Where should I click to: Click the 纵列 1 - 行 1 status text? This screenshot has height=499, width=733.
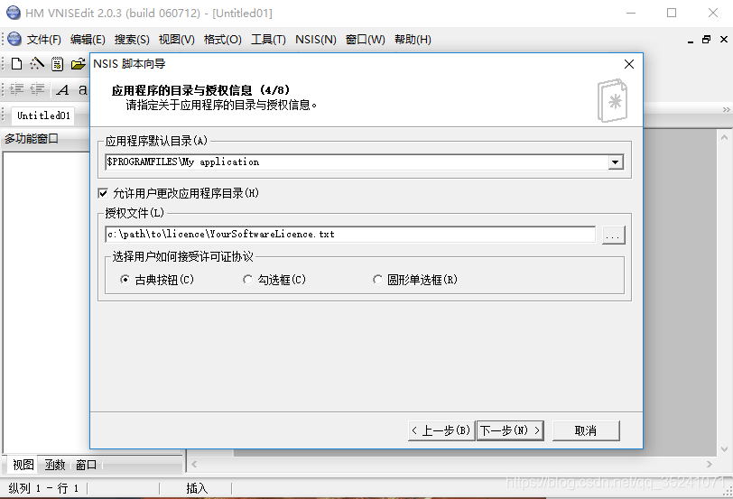pyautogui.click(x=43, y=488)
